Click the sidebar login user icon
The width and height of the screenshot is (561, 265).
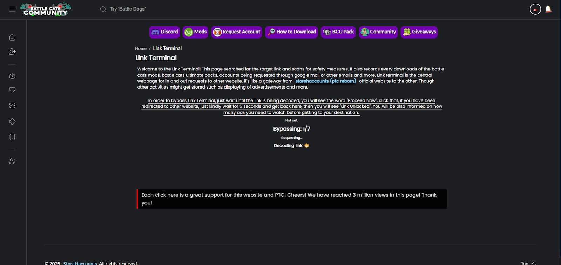pos(12,51)
